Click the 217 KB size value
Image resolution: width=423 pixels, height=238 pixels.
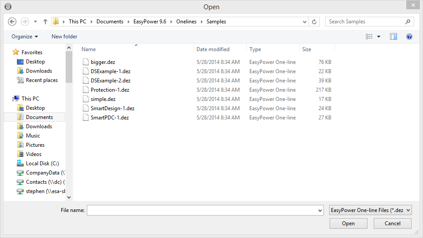[x=323, y=90]
